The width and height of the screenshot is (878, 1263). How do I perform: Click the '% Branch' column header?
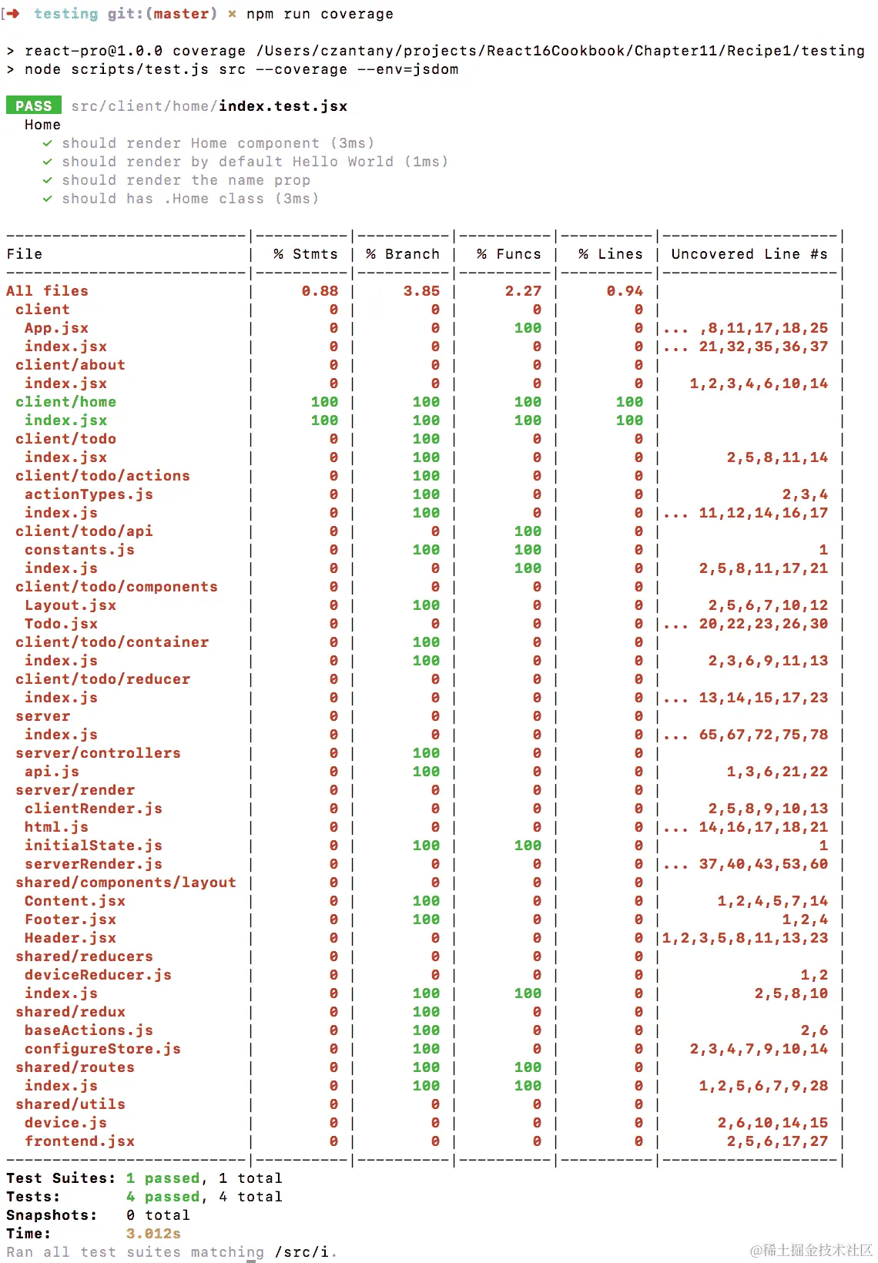pos(403,254)
